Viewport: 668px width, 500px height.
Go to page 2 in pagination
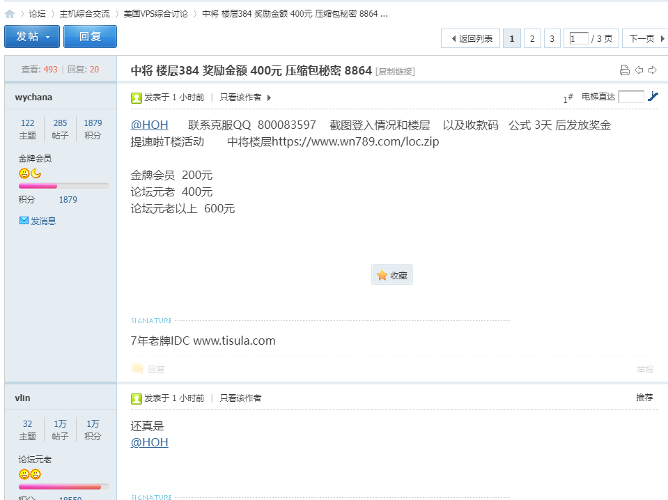coord(532,39)
